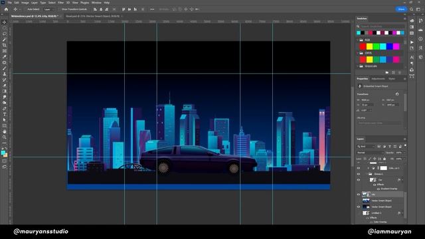Click the blue Share button
Image resolution: width=425 pixels, height=239 pixels.
[x=401, y=9]
